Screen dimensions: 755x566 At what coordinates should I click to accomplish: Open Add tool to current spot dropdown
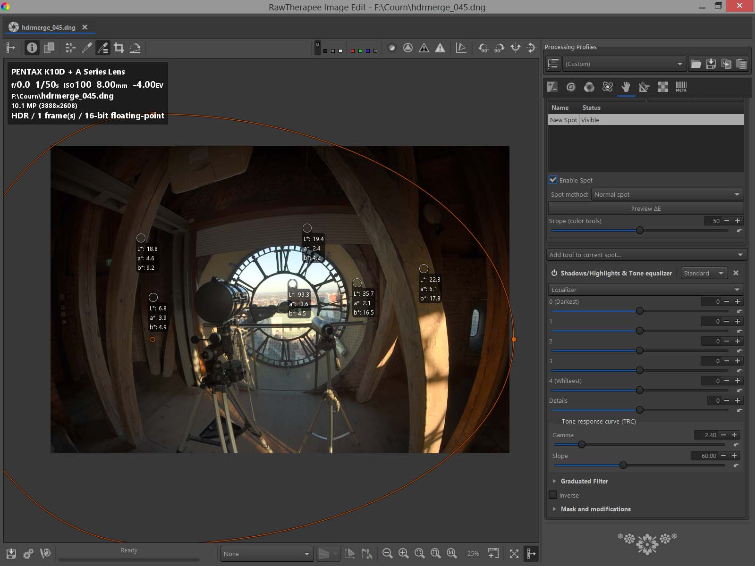[x=646, y=255]
